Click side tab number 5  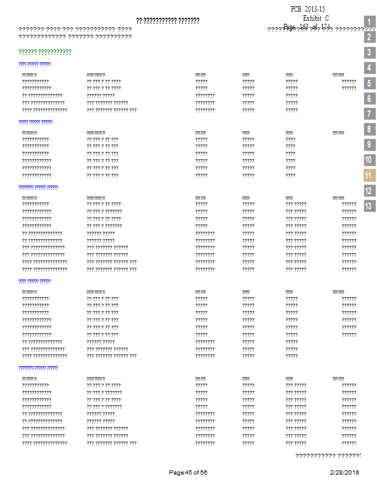[x=369, y=84]
